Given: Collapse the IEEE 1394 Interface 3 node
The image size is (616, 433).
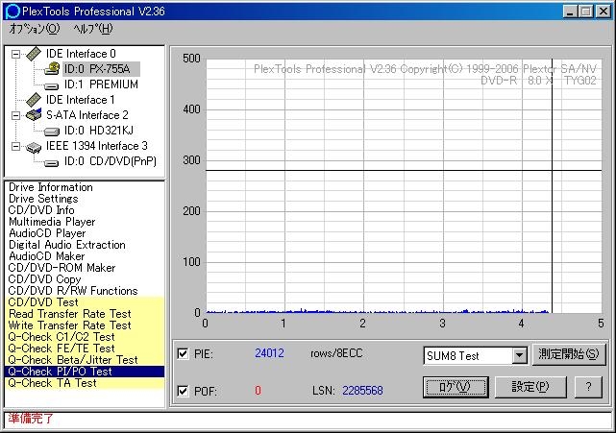Looking at the screenshot, I should click(x=16, y=146).
